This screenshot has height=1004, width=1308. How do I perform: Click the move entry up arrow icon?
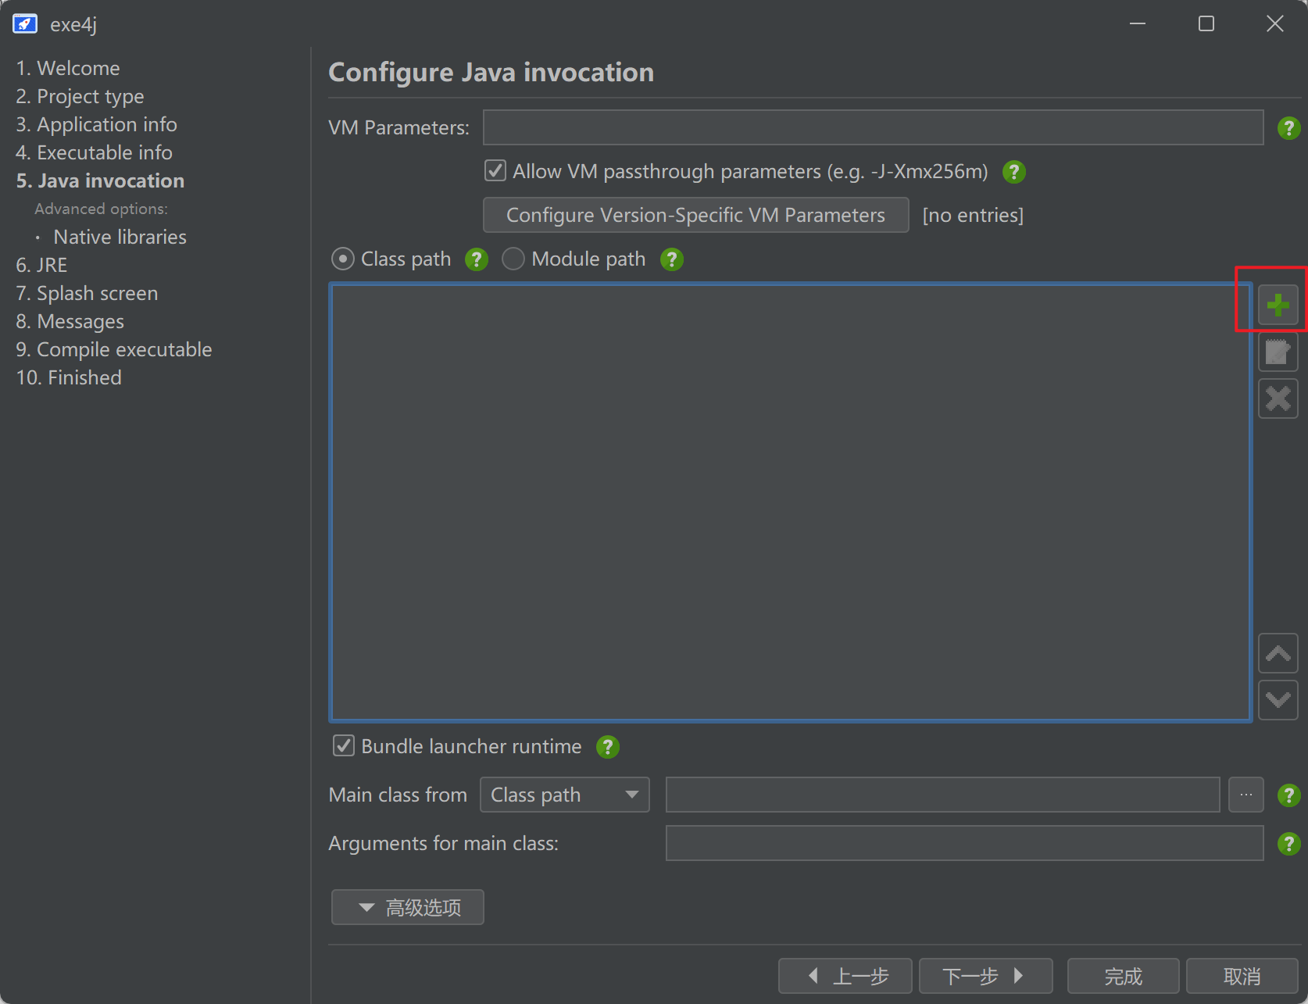1278,653
